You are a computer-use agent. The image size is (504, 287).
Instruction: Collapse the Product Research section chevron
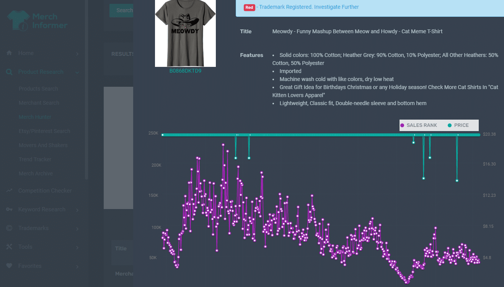[77, 72]
